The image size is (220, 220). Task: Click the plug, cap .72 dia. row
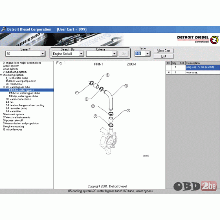point(193,67)
